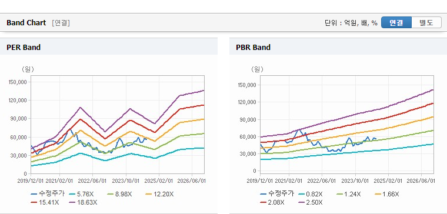Viewport: 447px width, 214px height.
Task: Click 2023/10/01 on PER chart axis
Action: tap(126, 181)
